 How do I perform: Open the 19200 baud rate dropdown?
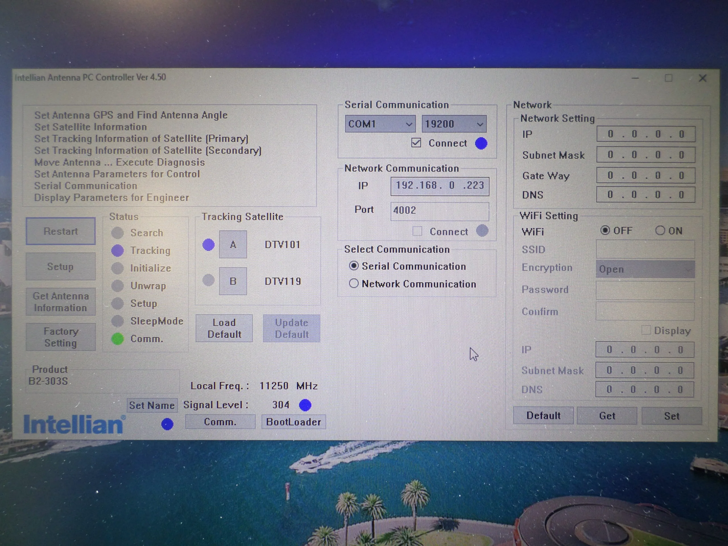point(454,124)
